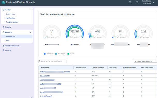The width and height of the screenshot is (158, 98).
Task: Open Roles & Permissions page
Action: 12,46
